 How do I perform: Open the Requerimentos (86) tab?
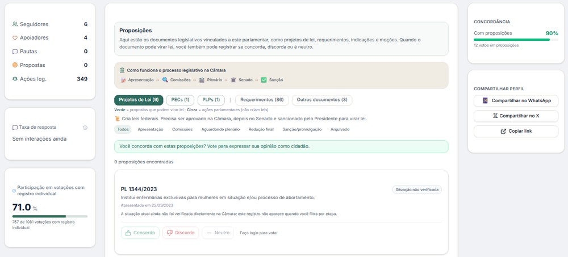pyautogui.click(x=262, y=100)
